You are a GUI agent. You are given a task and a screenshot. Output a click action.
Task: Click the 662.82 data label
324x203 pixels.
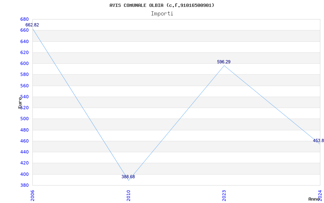pyautogui.click(x=32, y=25)
